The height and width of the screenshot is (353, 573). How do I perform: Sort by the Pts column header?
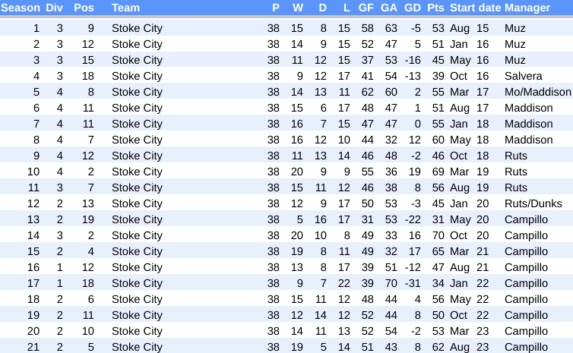[x=435, y=8]
